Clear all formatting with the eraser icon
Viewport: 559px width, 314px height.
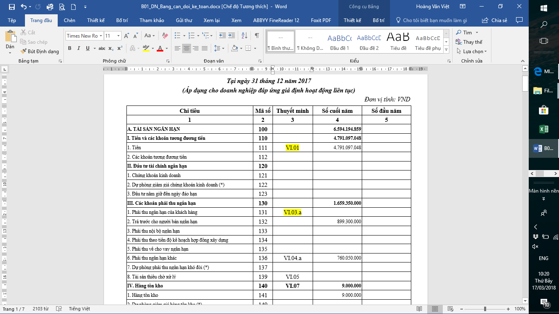pyautogui.click(x=165, y=36)
